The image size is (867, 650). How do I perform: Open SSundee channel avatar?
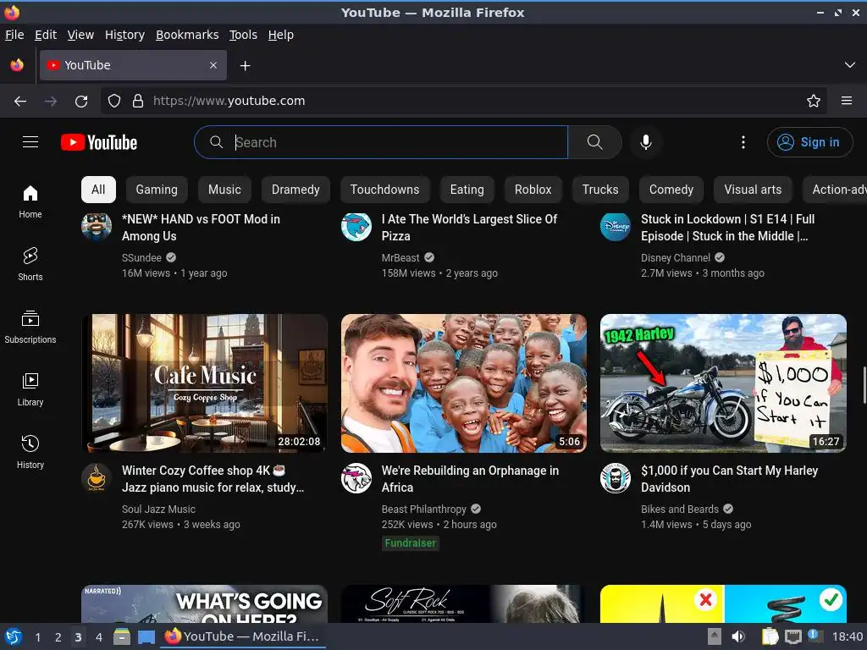click(x=97, y=227)
